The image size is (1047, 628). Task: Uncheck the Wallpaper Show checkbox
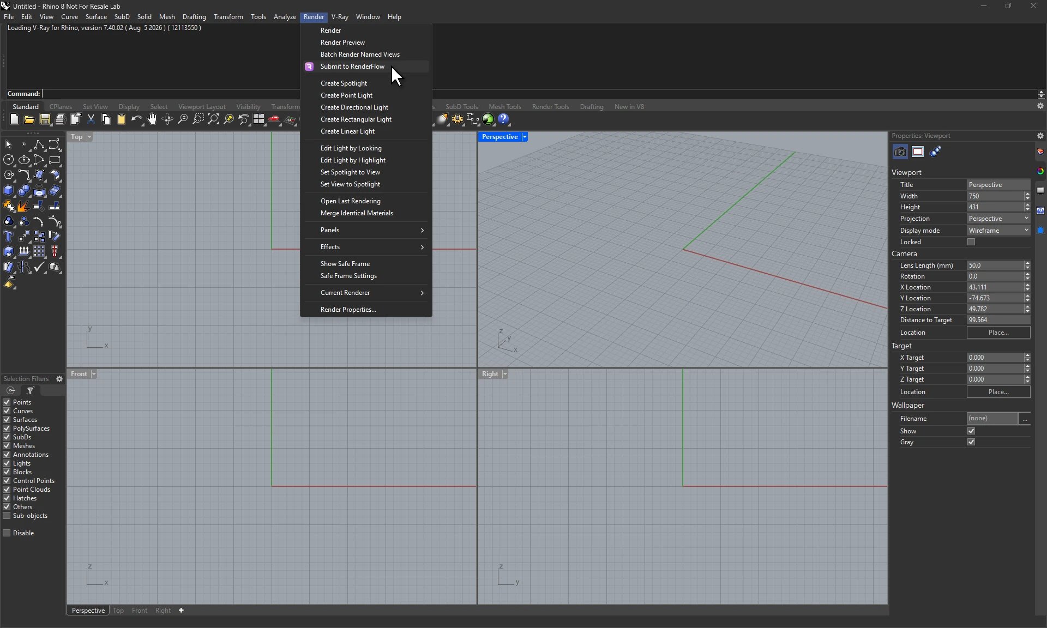(x=971, y=431)
